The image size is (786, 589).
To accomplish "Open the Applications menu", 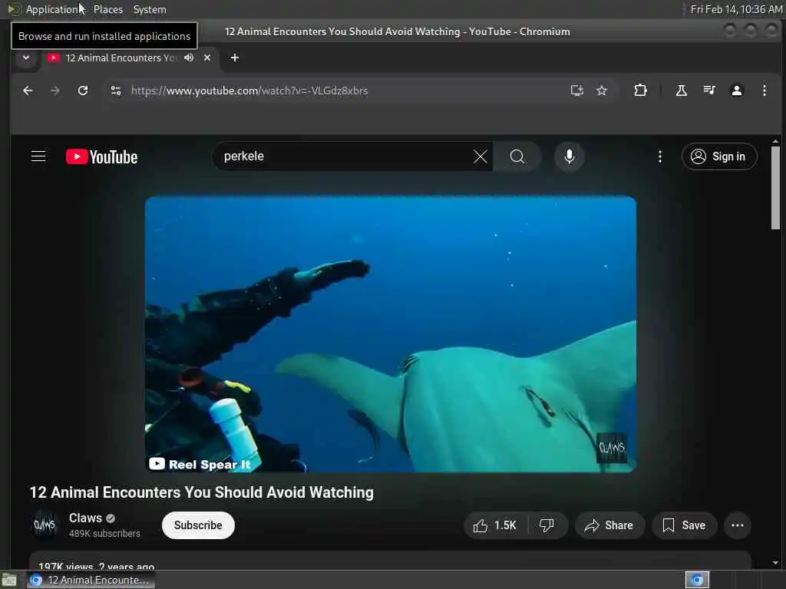I will pyautogui.click(x=47, y=9).
